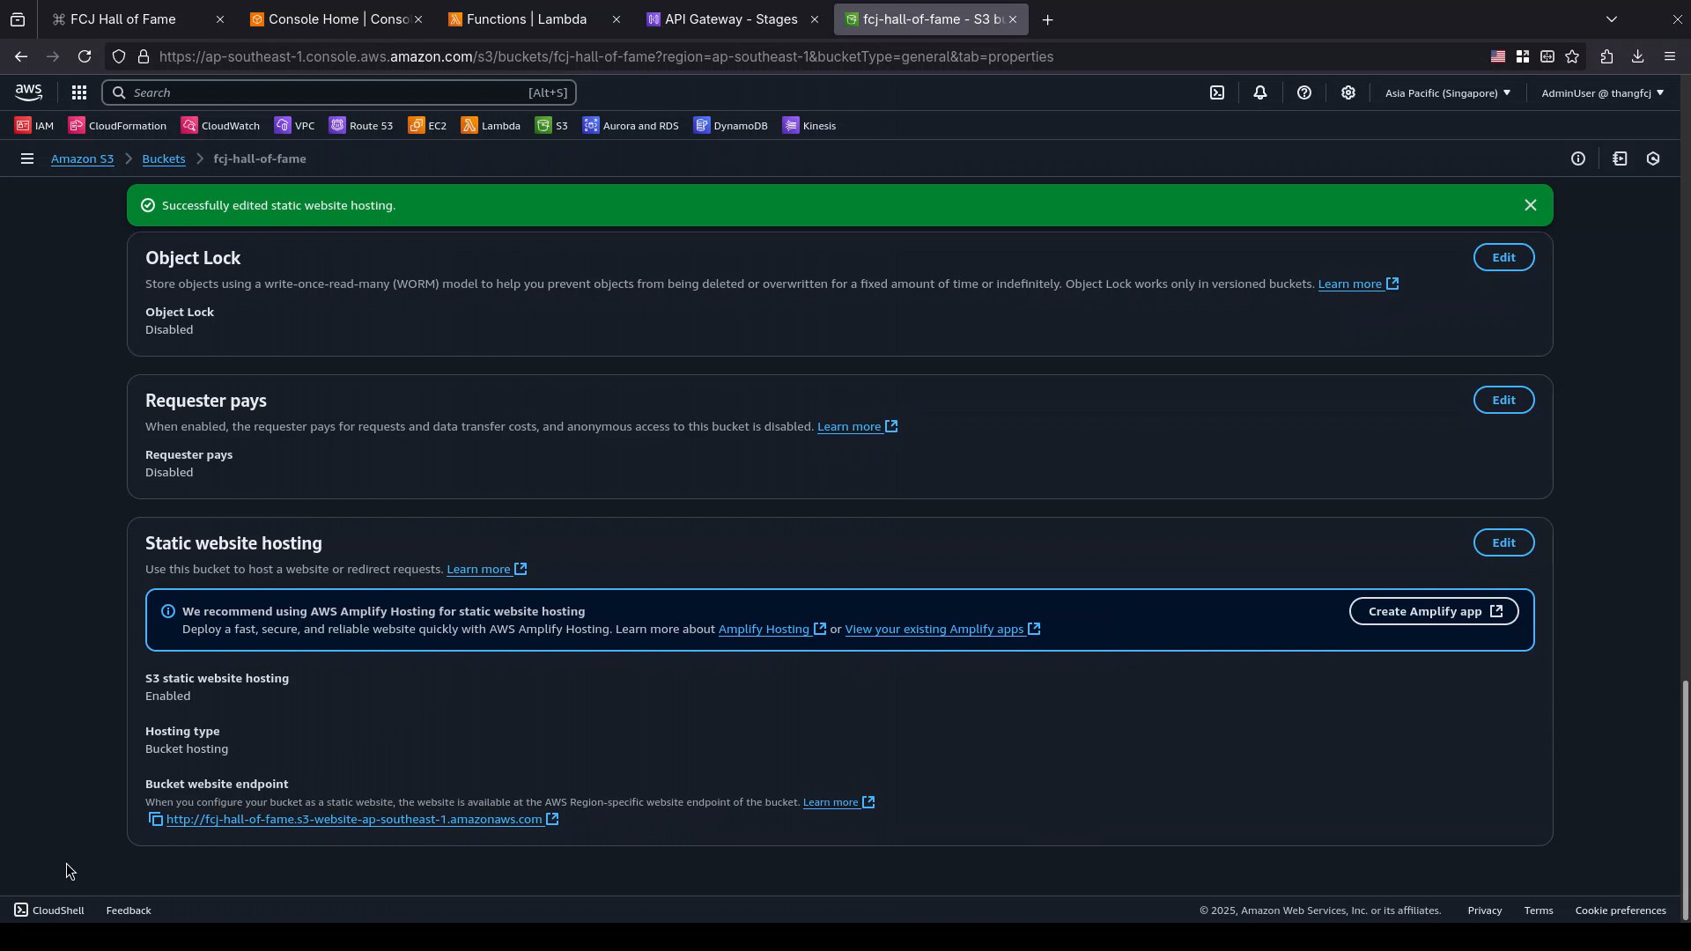Bookmark this page with star icon
Viewport: 1691px width, 951px height.
click(1573, 56)
